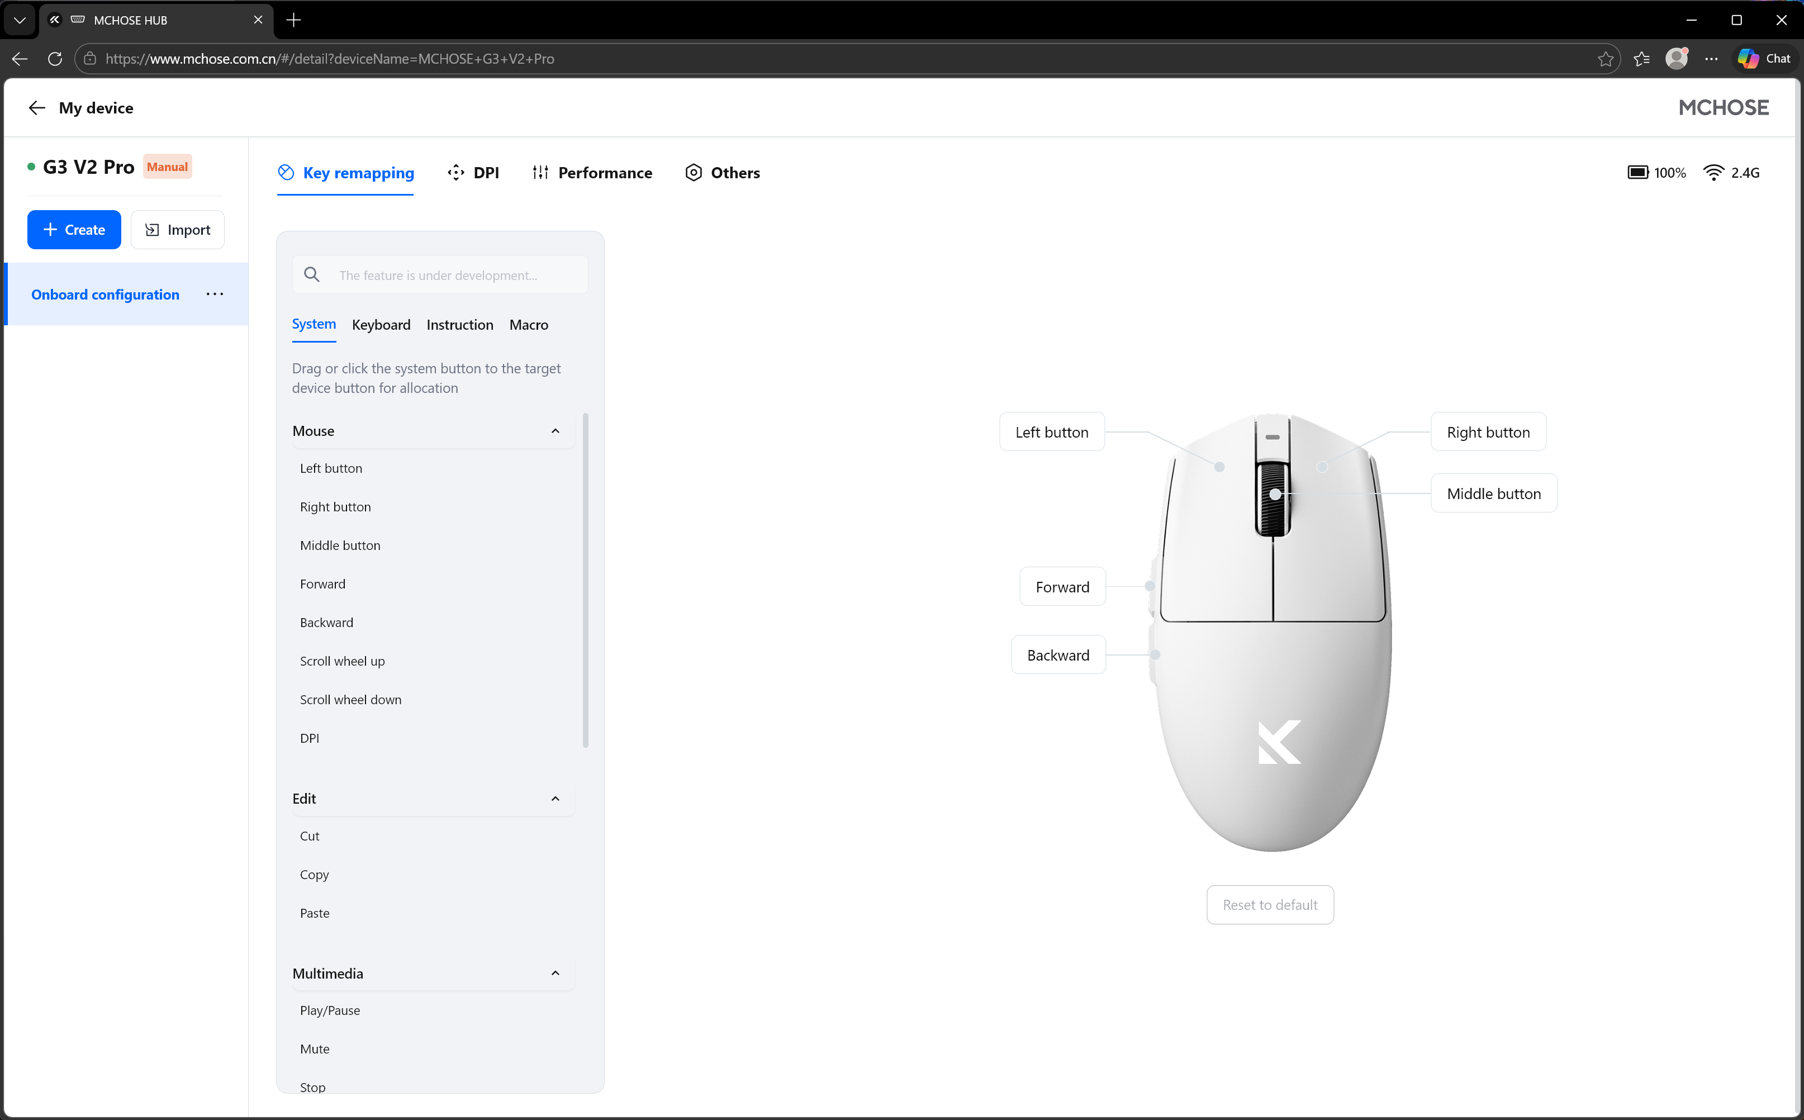Click the back arrow beside My device
This screenshot has width=1804, height=1120.
point(36,108)
